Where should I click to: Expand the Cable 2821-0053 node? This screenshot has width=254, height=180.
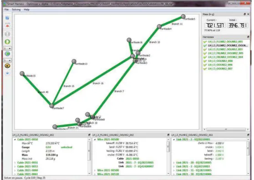coord(15,166)
